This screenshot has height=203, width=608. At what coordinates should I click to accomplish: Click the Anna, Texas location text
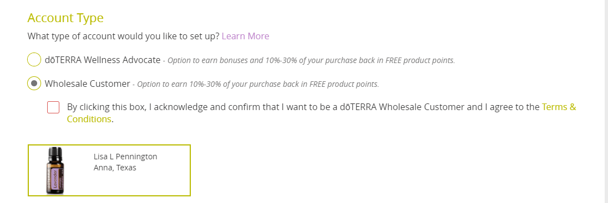coord(115,168)
